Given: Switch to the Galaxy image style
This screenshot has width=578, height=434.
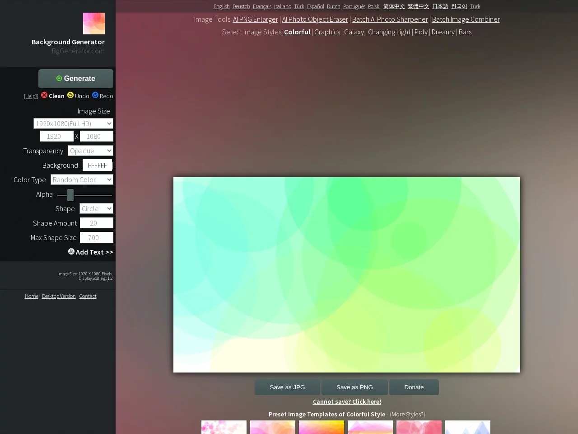Looking at the screenshot, I should tap(354, 32).
